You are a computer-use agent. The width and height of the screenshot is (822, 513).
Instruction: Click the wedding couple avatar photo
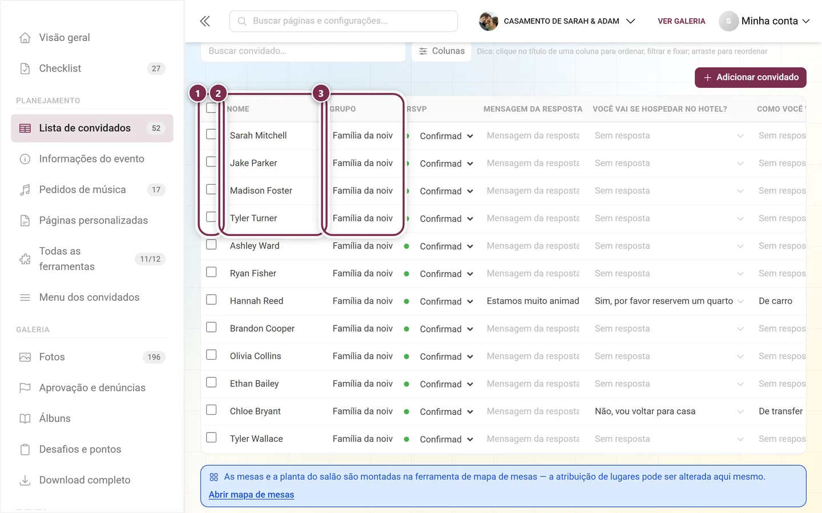click(x=489, y=21)
